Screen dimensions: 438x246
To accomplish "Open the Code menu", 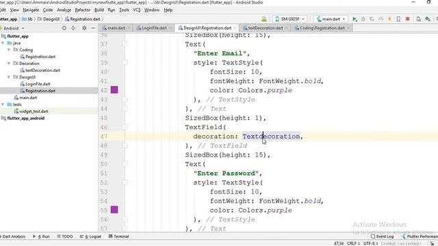I will click(x=47, y=10).
